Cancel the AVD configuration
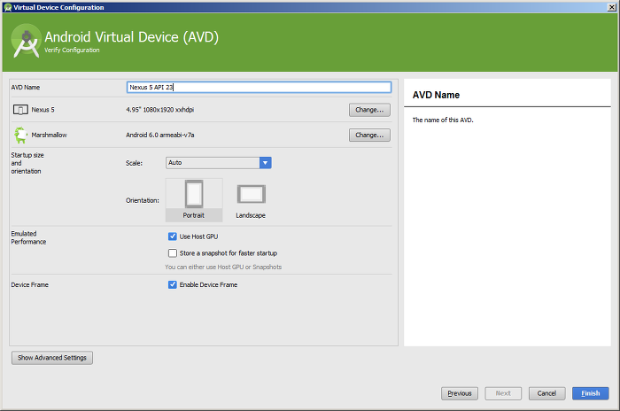The image size is (620, 411). [546, 393]
